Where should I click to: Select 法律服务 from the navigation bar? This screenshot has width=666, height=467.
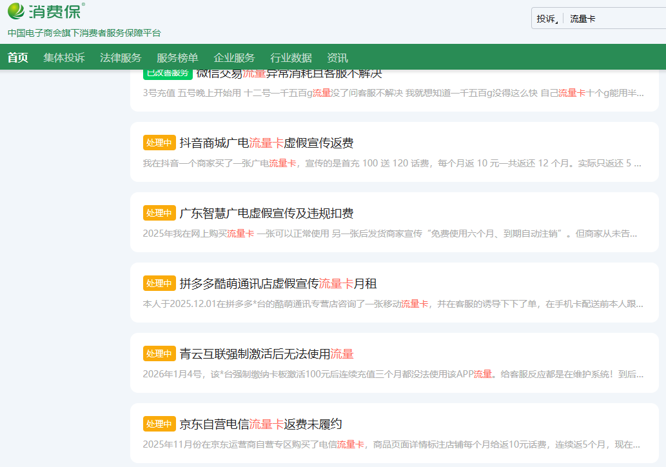point(121,57)
